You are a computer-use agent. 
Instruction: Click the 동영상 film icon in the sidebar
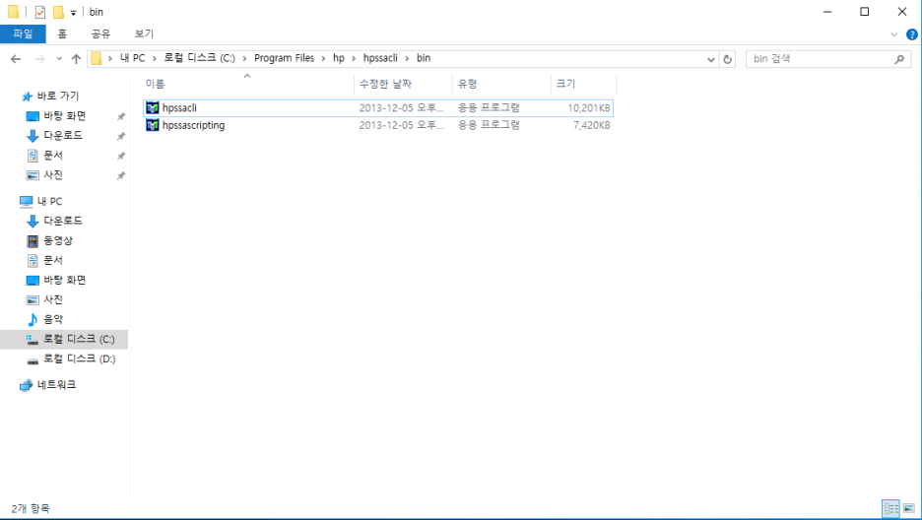[33, 241]
